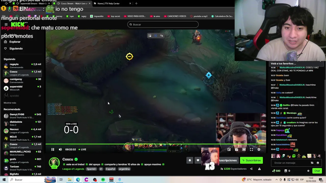326x183 pixels.
Task: Click the Windows Start button
Action: point(4,180)
